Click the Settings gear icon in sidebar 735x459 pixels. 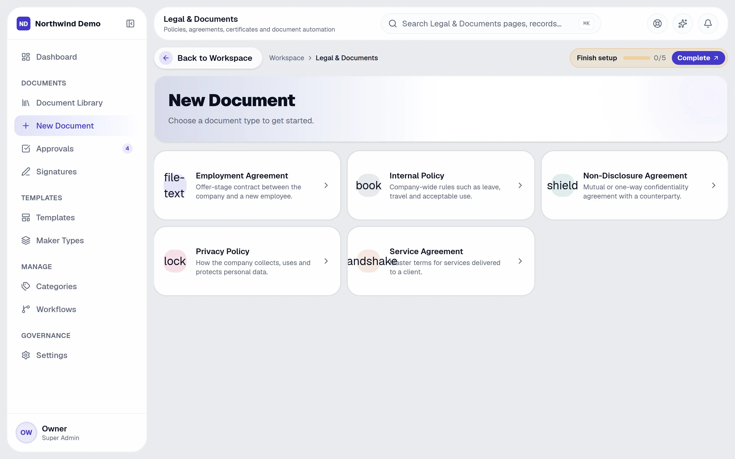pyautogui.click(x=26, y=355)
